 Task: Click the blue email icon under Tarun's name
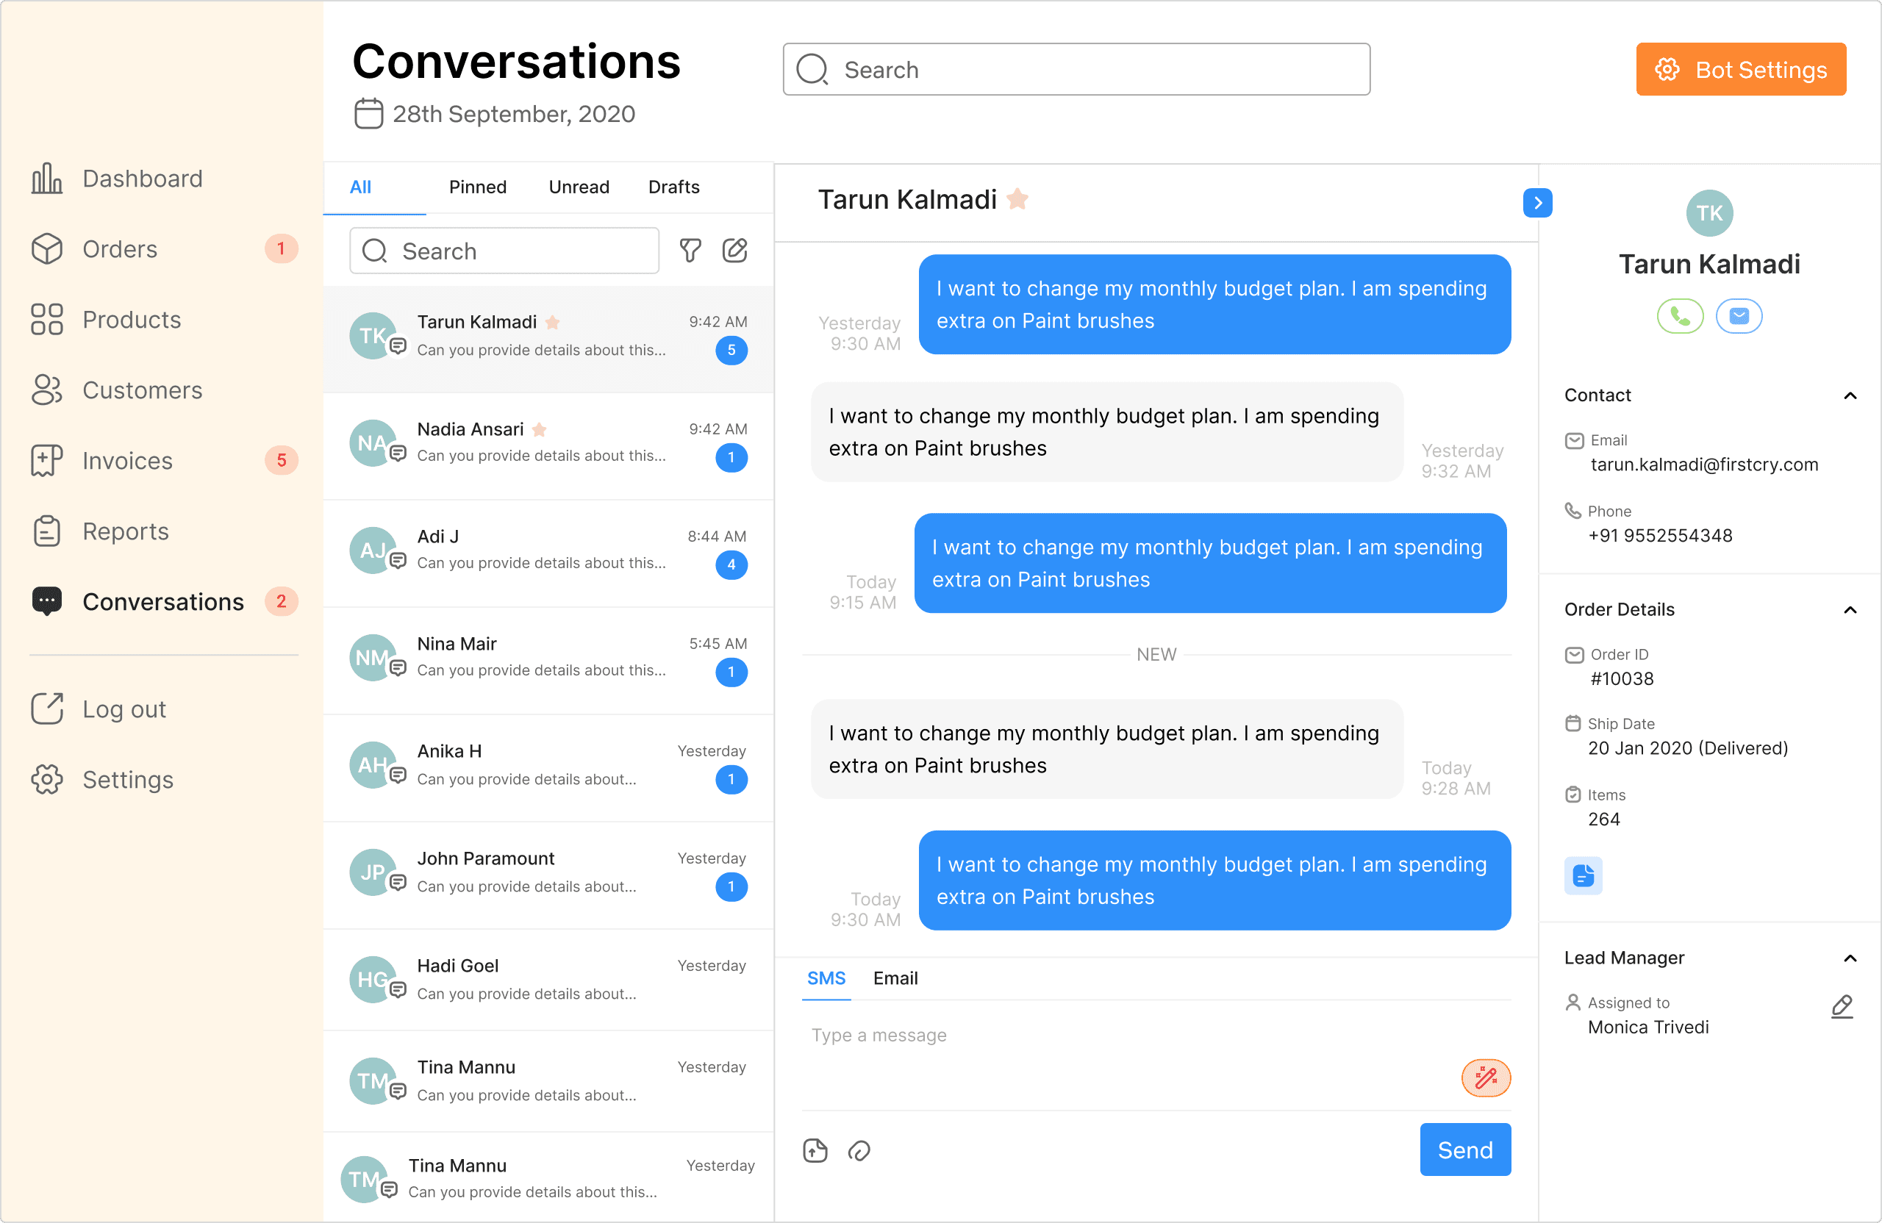pyautogui.click(x=1739, y=316)
